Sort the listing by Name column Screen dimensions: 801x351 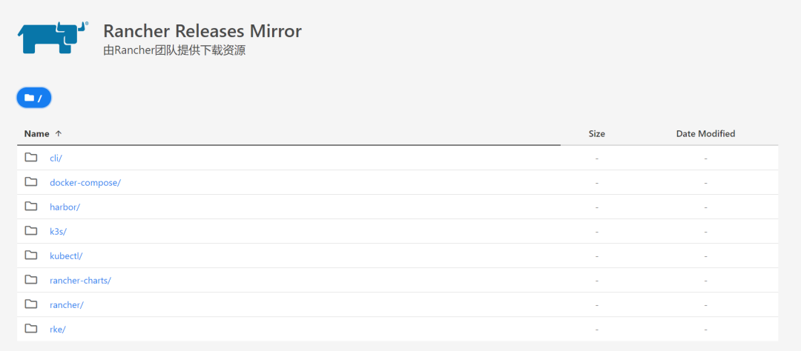pyautogui.click(x=37, y=134)
